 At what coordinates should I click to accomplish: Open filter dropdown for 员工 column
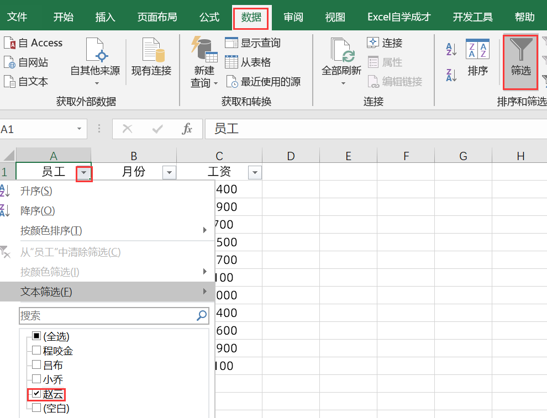click(x=84, y=173)
